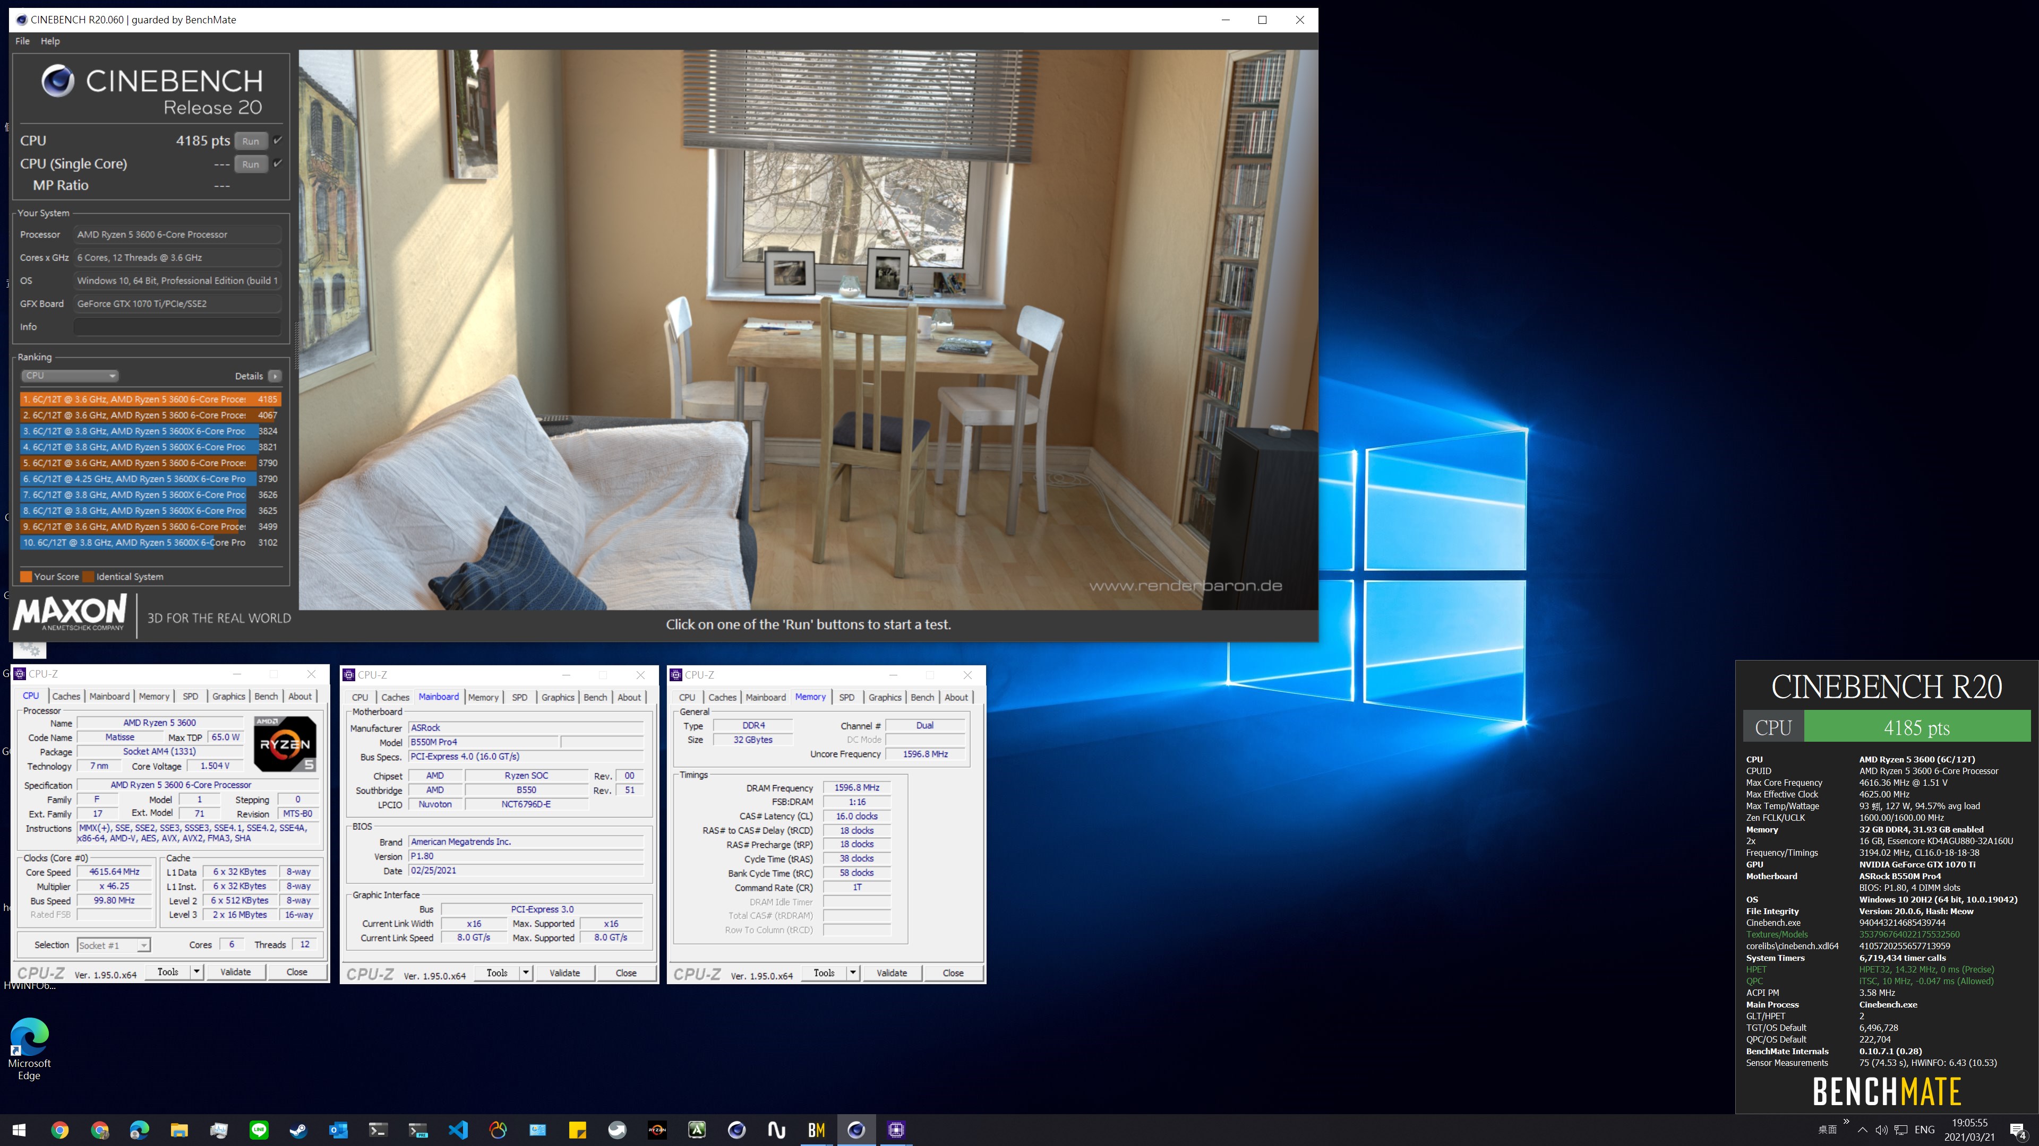
Task: Launch Microsoft Edge from the taskbar
Action: [139, 1130]
